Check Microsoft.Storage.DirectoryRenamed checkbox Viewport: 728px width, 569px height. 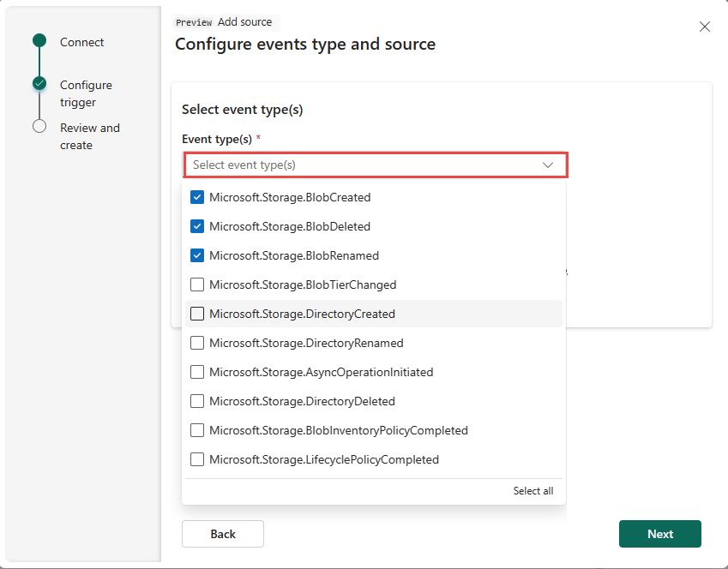(x=197, y=343)
